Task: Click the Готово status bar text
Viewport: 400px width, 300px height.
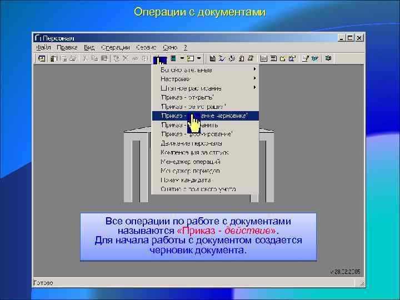Action: (43, 283)
